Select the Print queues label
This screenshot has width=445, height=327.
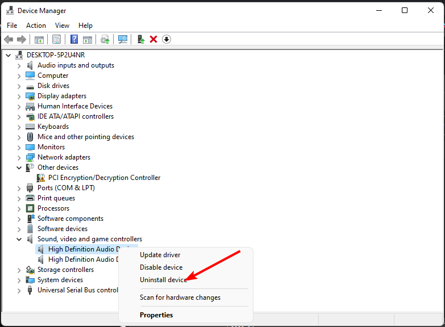(x=56, y=198)
